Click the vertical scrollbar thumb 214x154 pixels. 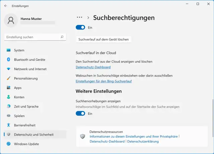coord(212,117)
